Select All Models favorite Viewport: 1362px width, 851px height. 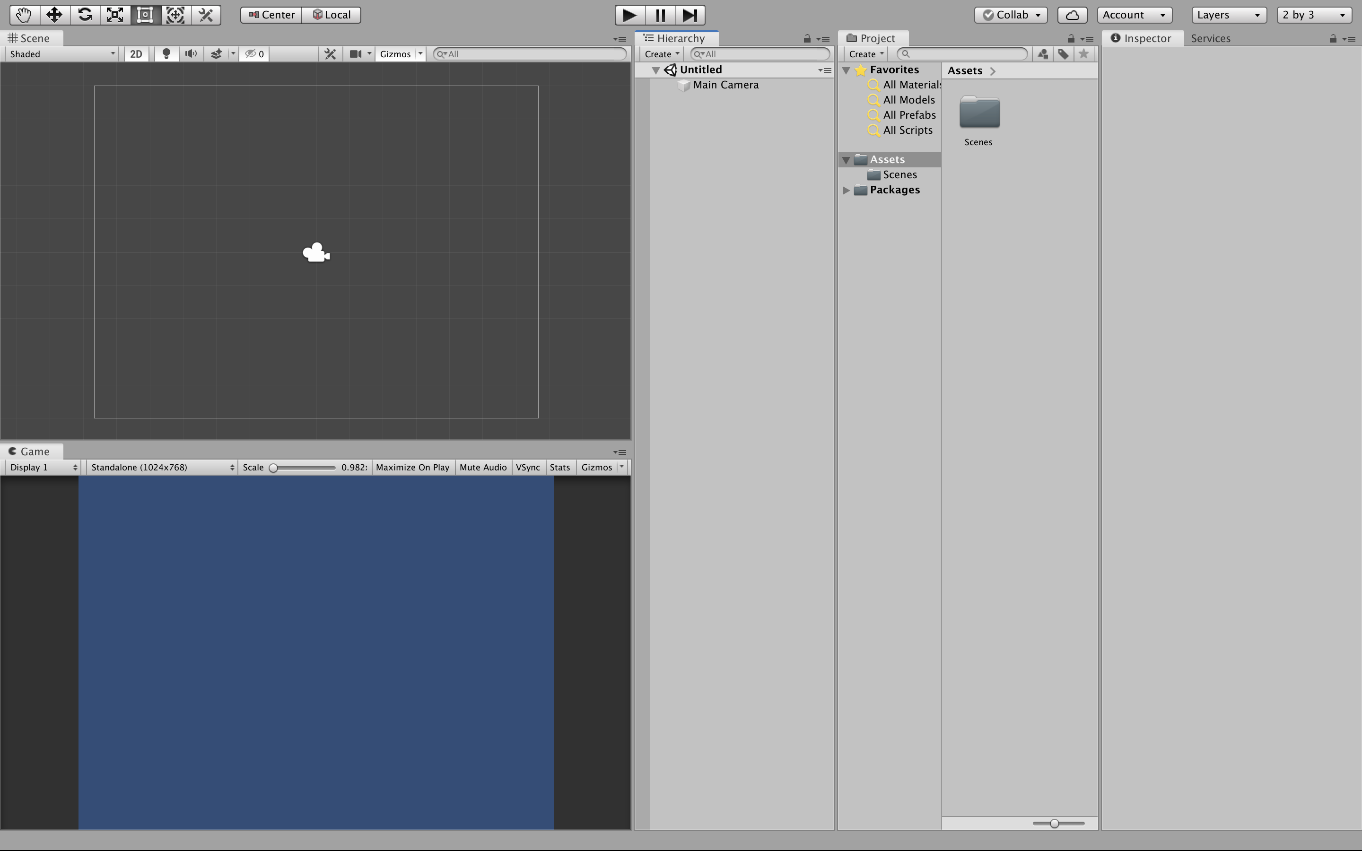tap(901, 100)
